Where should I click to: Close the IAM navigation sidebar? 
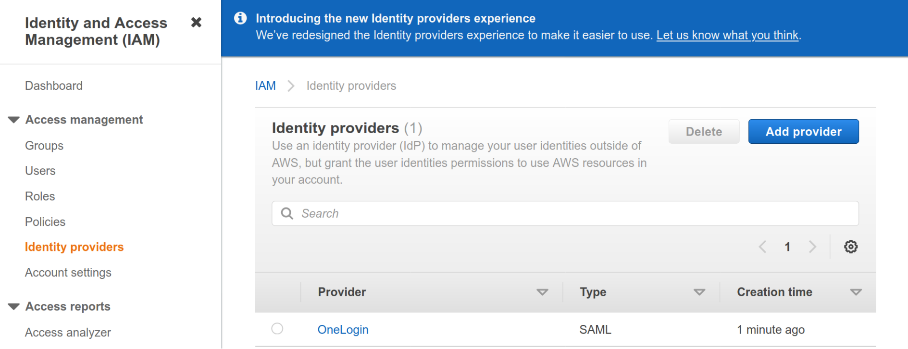(196, 23)
